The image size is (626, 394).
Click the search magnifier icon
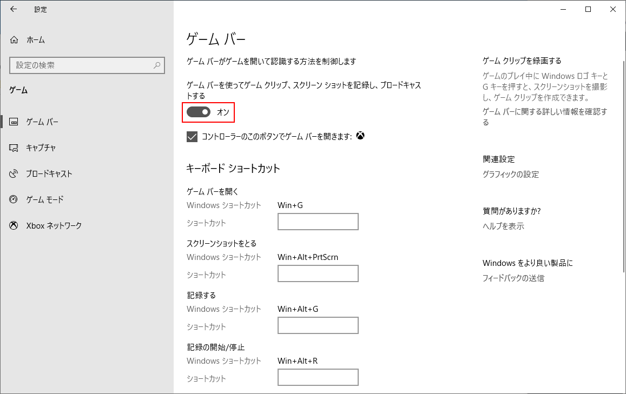click(x=157, y=65)
